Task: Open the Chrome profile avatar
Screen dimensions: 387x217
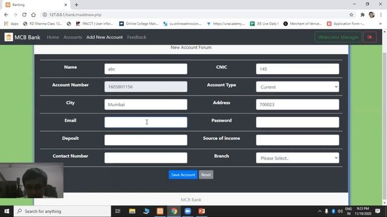Action: tap(372, 14)
